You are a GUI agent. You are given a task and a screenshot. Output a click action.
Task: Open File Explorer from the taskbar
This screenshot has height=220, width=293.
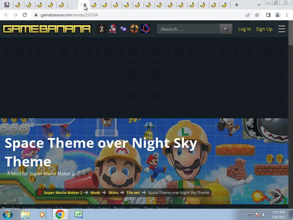(25, 214)
